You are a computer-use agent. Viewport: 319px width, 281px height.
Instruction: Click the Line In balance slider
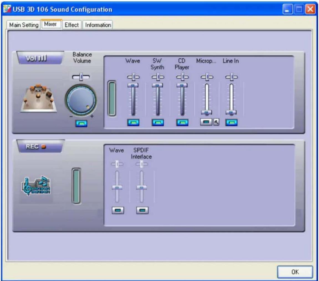[231, 77]
